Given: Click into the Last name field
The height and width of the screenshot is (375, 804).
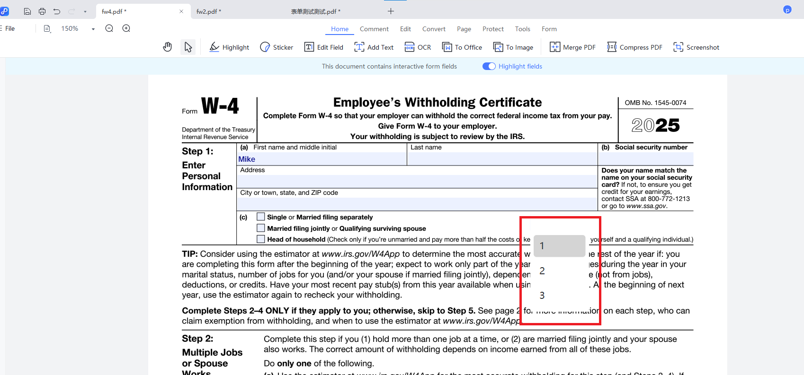Looking at the screenshot, I should [x=502, y=159].
